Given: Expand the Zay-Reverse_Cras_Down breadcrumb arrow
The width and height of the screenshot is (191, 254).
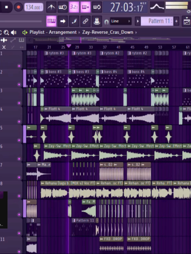Looking at the screenshot, I should pyautogui.click(x=136, y=32).
